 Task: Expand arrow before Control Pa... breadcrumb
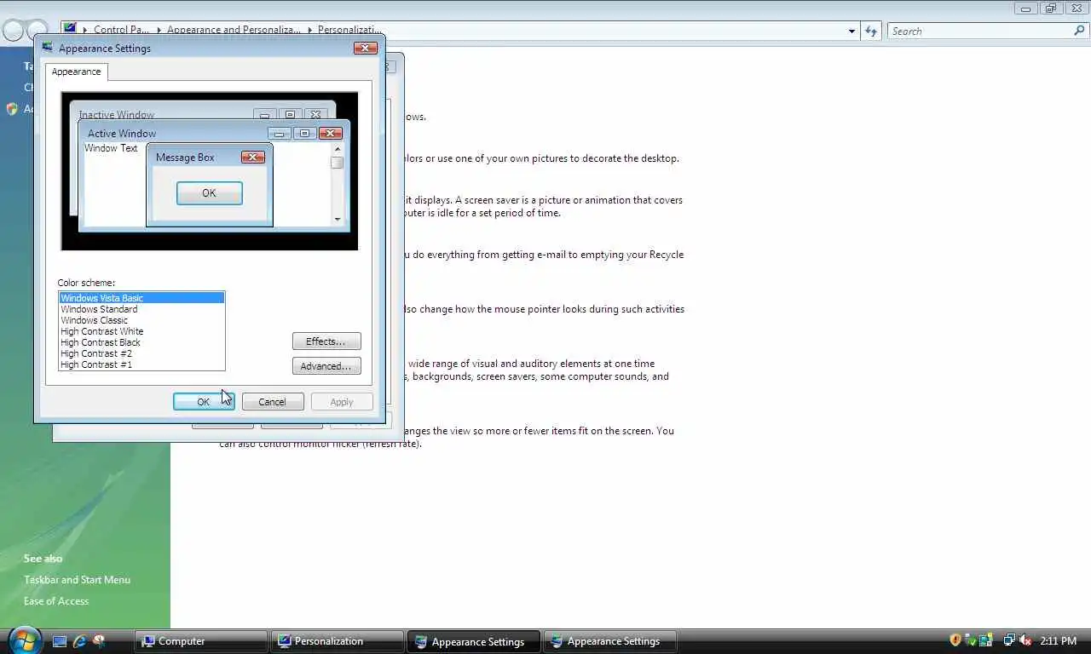(x=85, y=30)
